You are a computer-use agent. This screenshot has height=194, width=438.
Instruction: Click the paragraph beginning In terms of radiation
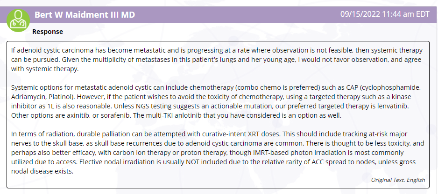(x=218, y=153)
